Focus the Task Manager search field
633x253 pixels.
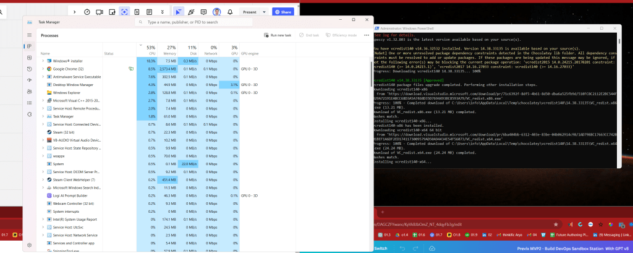point(193,22)
